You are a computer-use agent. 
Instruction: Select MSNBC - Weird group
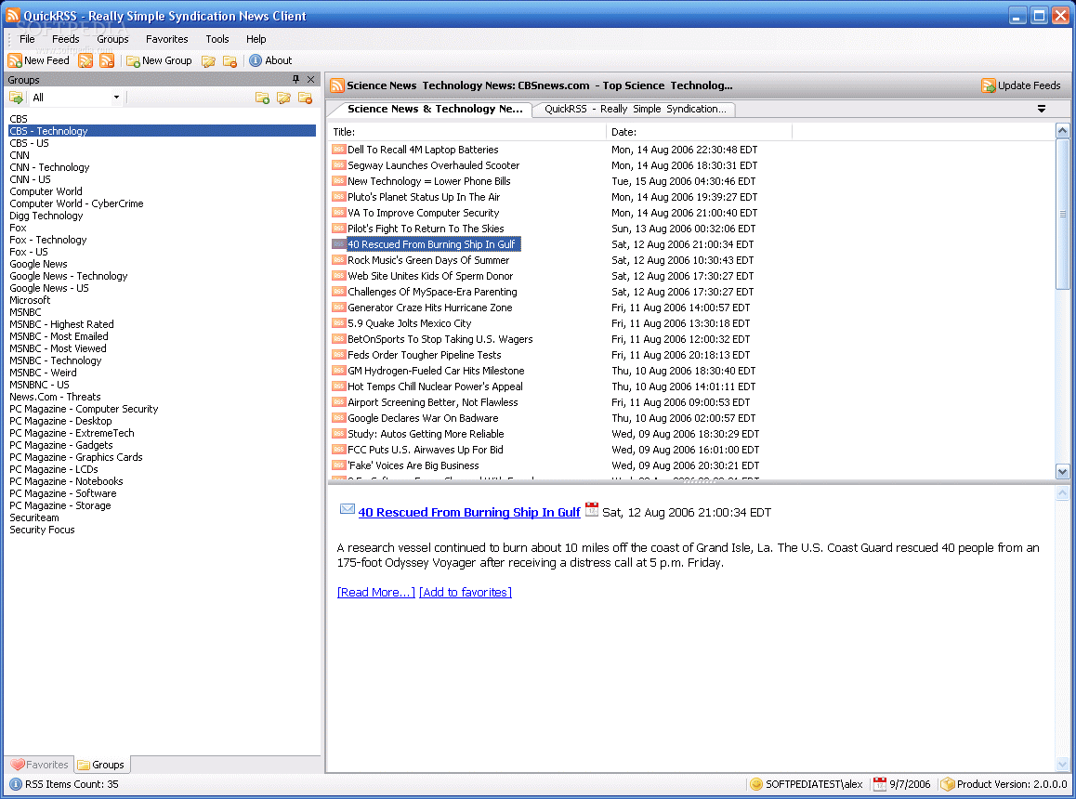tap(44, 373)
